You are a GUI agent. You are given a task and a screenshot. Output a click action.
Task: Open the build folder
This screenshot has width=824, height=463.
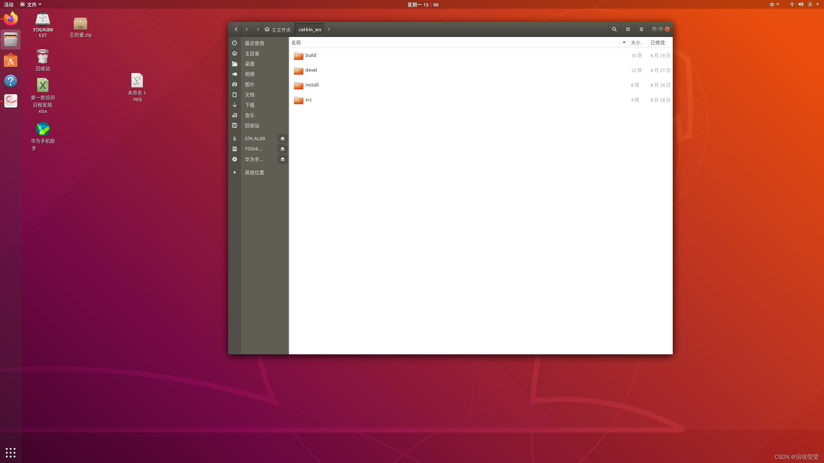(311, 55)
